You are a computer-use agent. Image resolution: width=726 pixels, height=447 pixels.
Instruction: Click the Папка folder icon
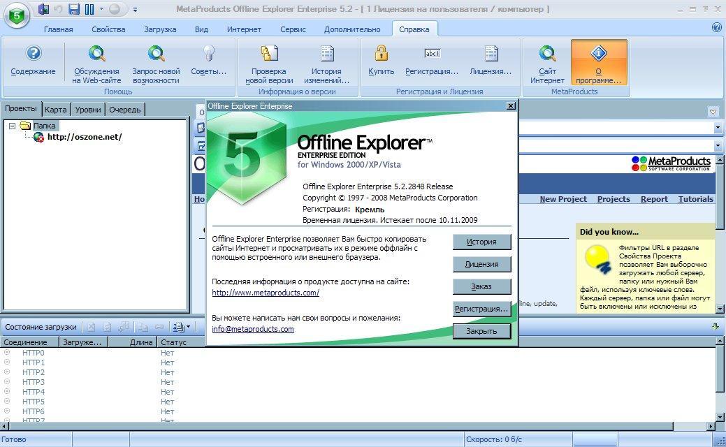point(25,126)
